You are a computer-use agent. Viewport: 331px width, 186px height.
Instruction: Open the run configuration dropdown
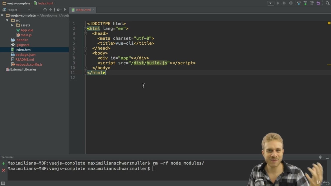click(270, 3)
